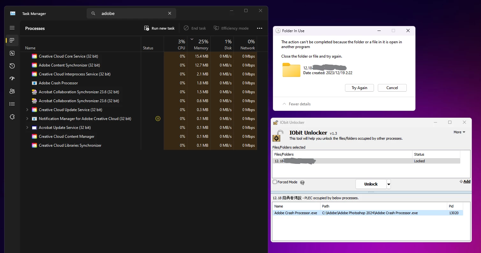Click Adobe Crash Processor process icon
Image resolution: width=481 pixels, height=253 pixels.
pos(34,83)
